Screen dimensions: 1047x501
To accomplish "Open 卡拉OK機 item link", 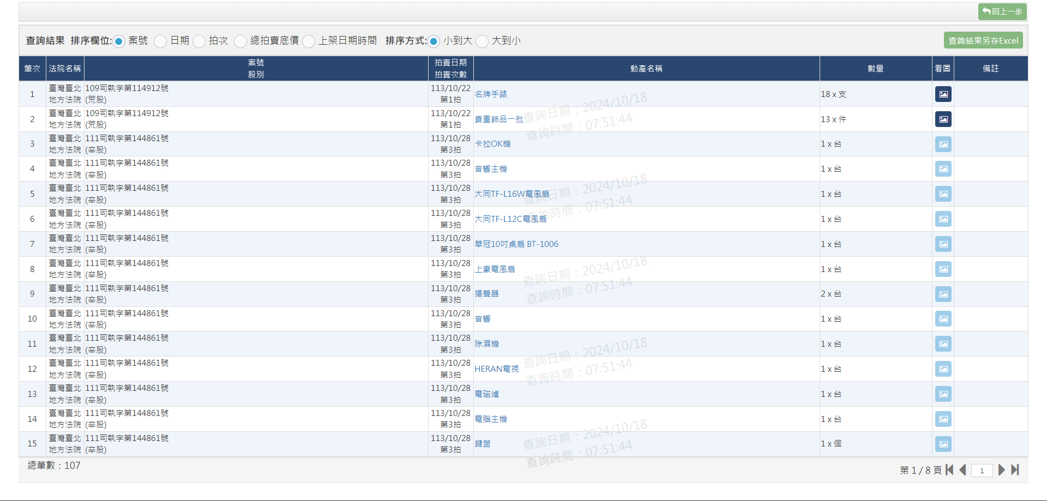I will pos(492,144).
